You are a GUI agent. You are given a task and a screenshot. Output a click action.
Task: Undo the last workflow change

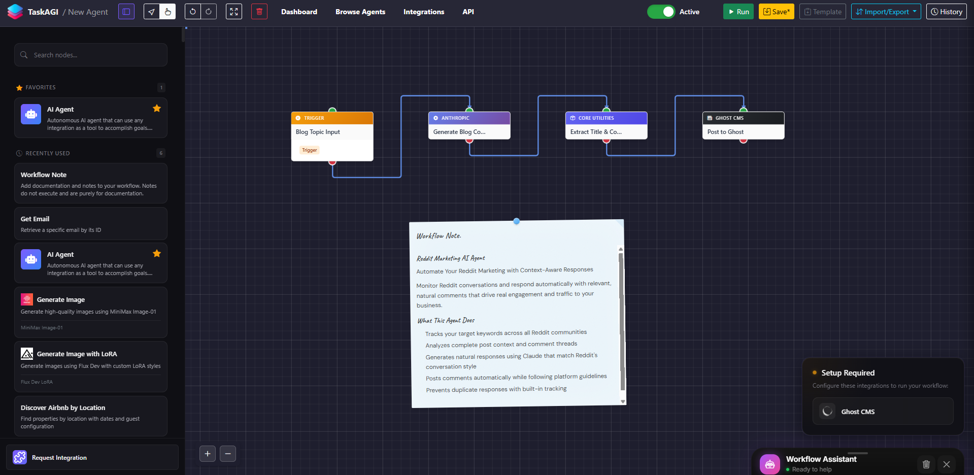pos(192,11)
